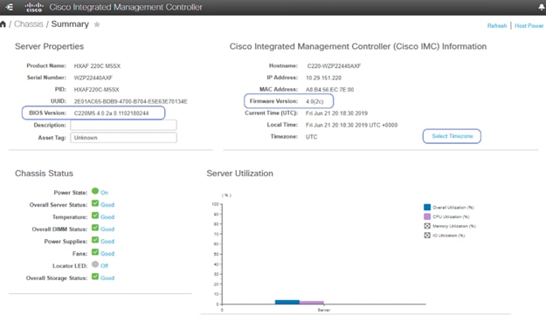Click Server Properties heading

(x=49, y=46)
